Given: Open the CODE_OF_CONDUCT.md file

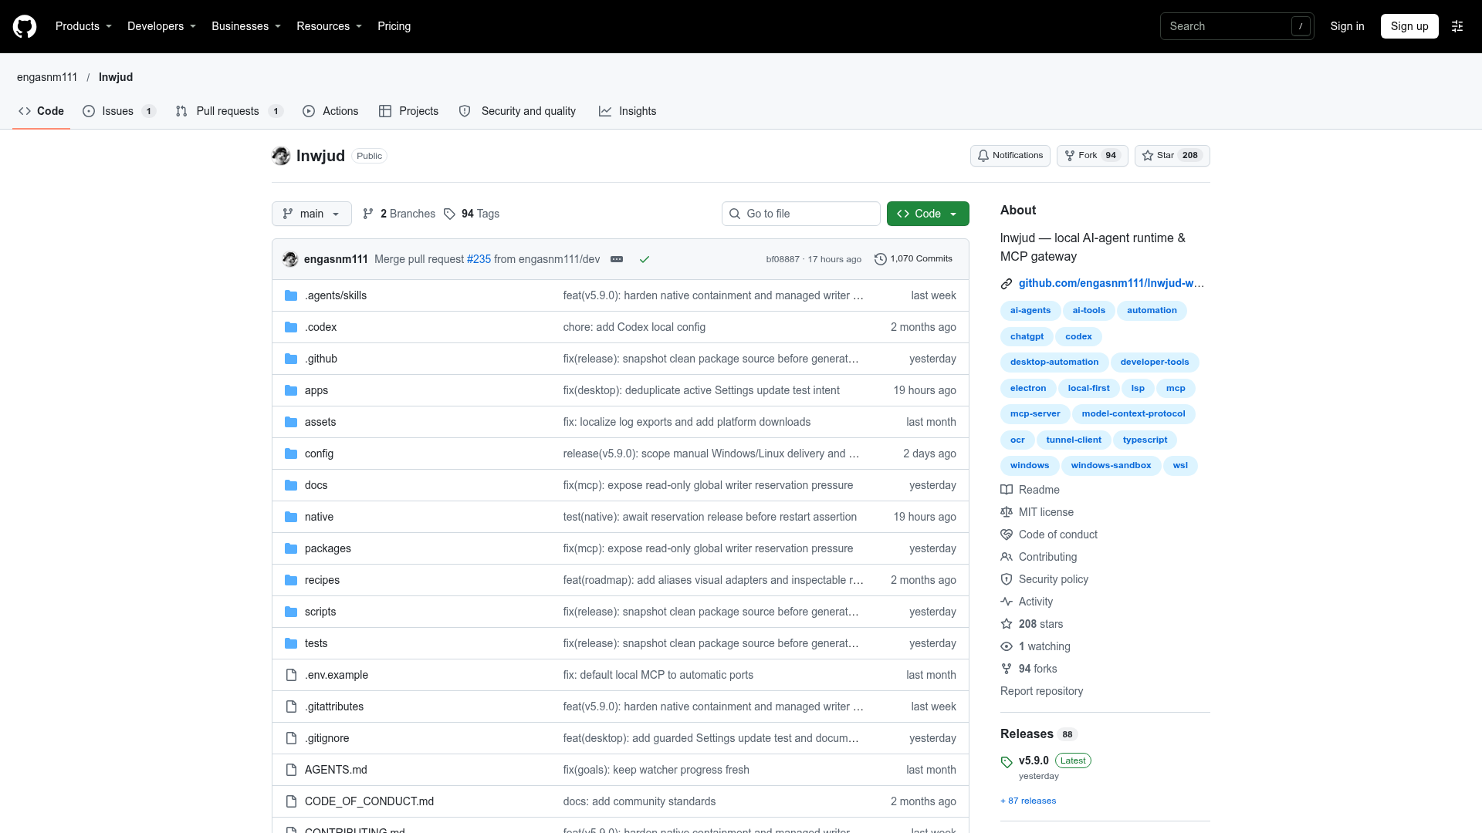Looking at the screenshot, I should [369, 801].
